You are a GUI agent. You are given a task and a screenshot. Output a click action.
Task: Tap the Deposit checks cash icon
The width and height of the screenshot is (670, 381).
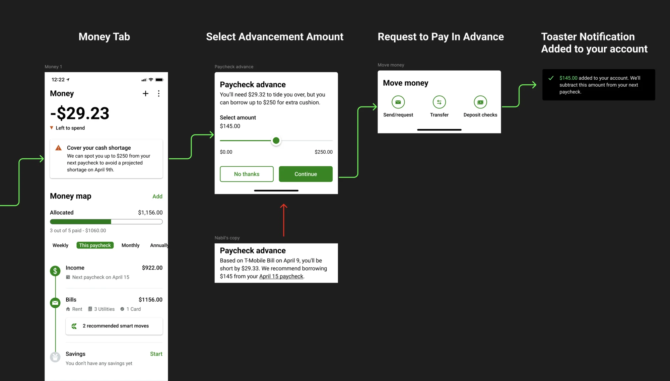[x=480, y=102]
